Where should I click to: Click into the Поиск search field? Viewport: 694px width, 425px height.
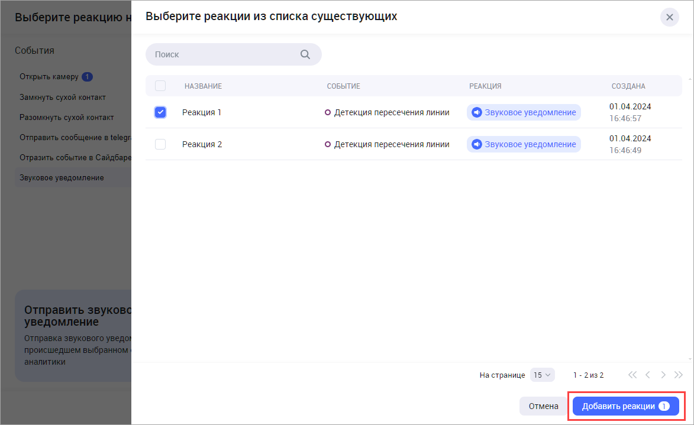[225, 54]
